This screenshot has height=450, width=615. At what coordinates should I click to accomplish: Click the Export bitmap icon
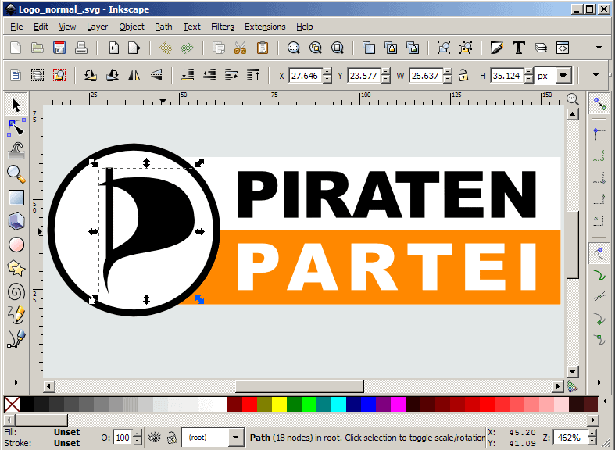pos(134,48)
